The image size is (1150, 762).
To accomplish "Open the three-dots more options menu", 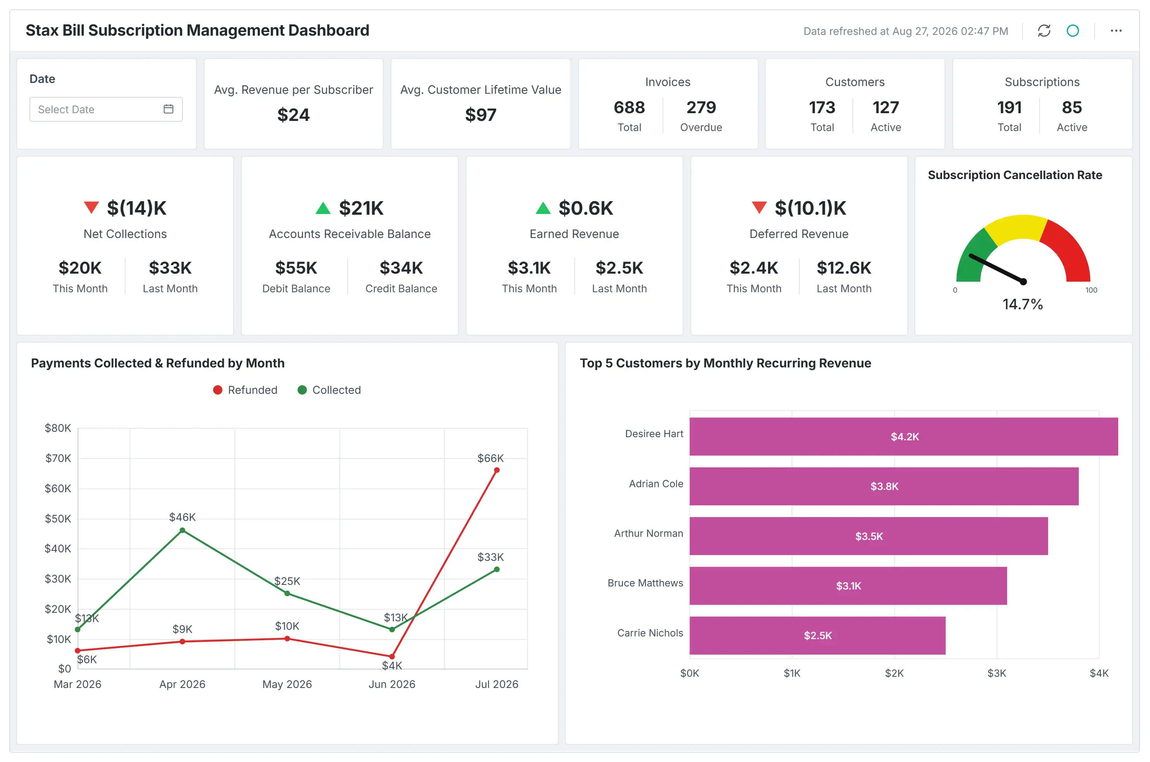I will (1116, 31).
